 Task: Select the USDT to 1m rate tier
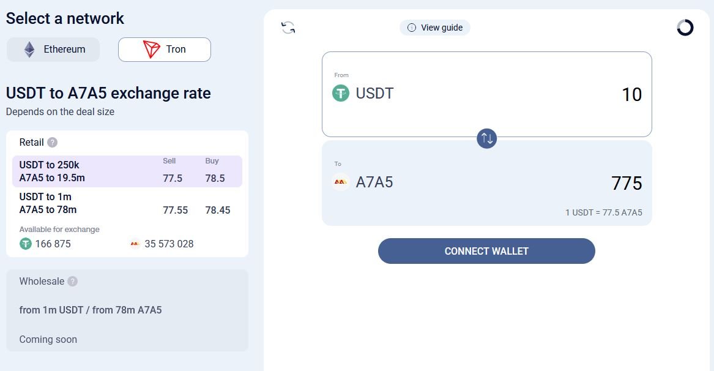point(127,203)
